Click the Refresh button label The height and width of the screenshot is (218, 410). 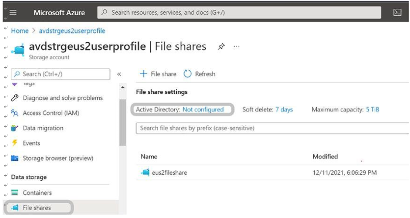click(205, 74)
